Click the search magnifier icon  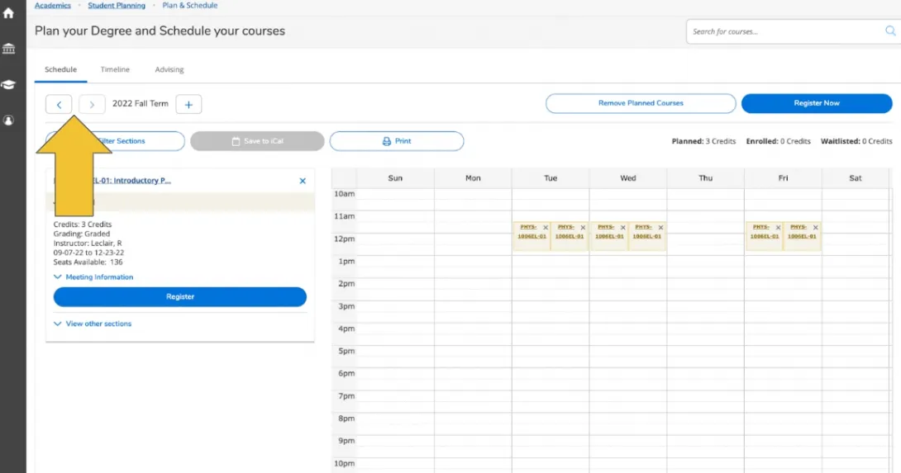890,31
